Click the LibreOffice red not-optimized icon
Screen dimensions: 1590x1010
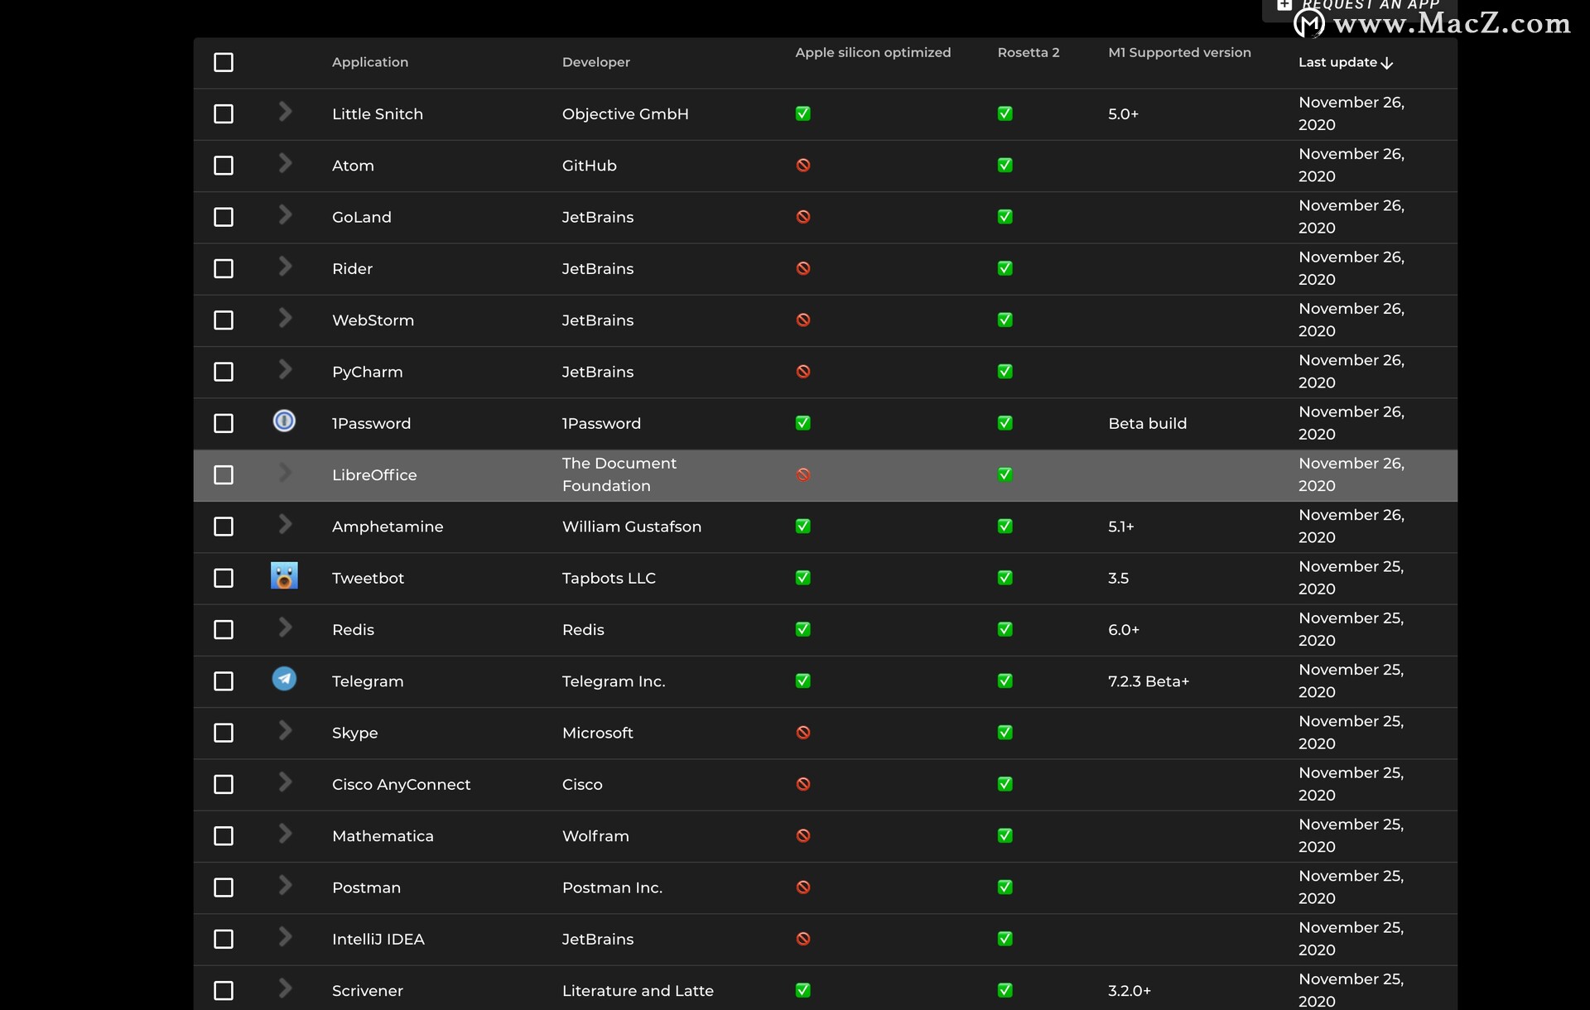tap(802, 475)
